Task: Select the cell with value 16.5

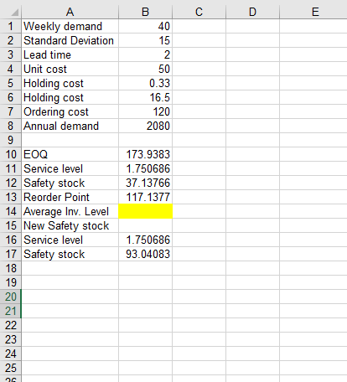Action: (145, 97)
